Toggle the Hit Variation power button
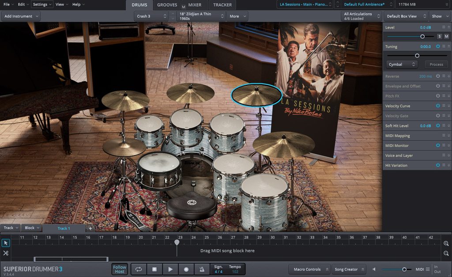Viewport: 452px width, 277px height. click(x=438, y=165)
